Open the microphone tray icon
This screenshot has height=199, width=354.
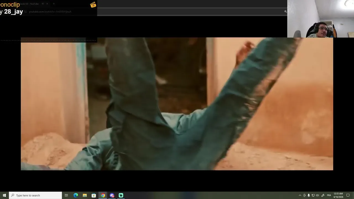tap(309, 195)
